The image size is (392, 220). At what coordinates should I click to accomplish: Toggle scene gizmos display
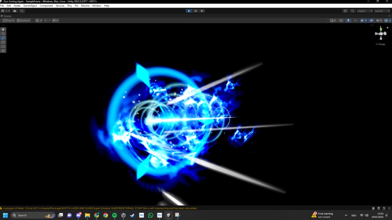pyautogui.click(x=386, y=21)
